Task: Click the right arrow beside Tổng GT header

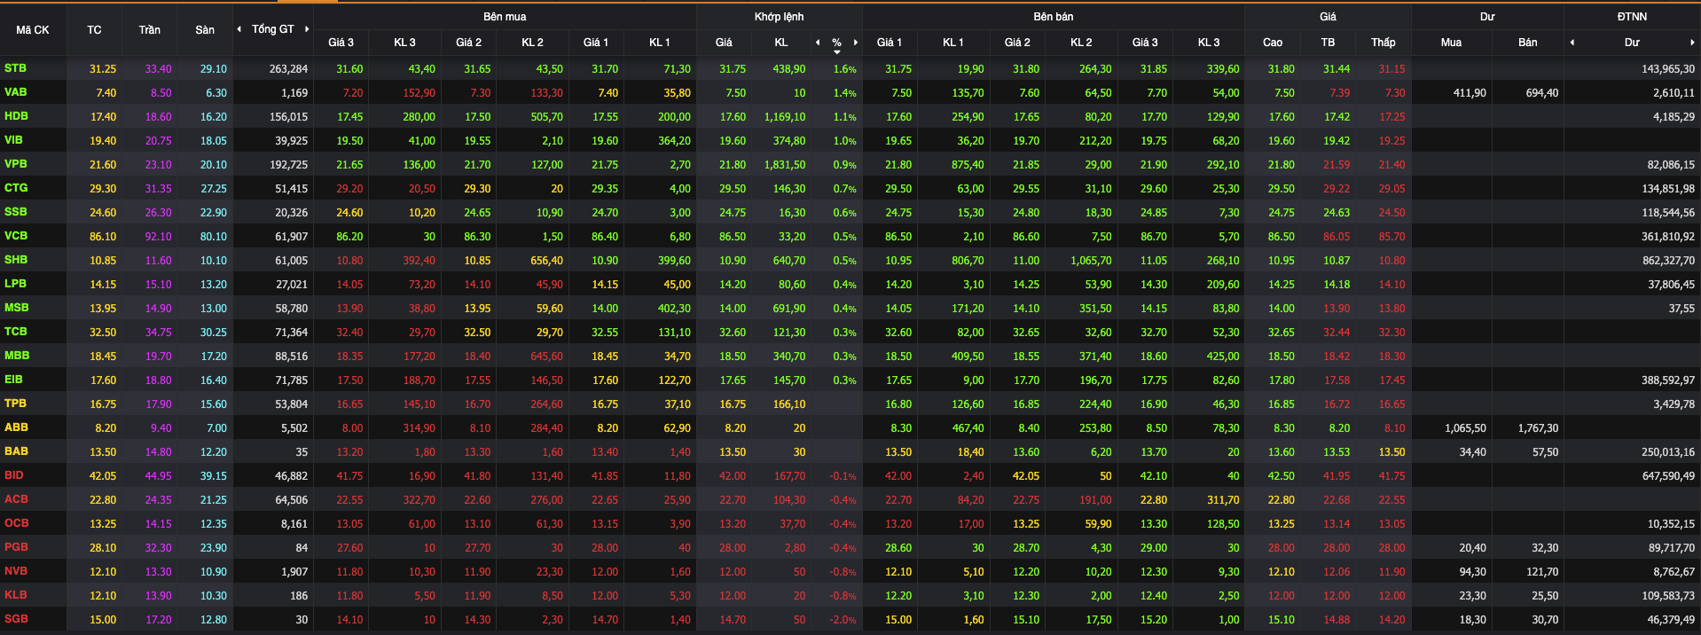Action: click(307, 29)
